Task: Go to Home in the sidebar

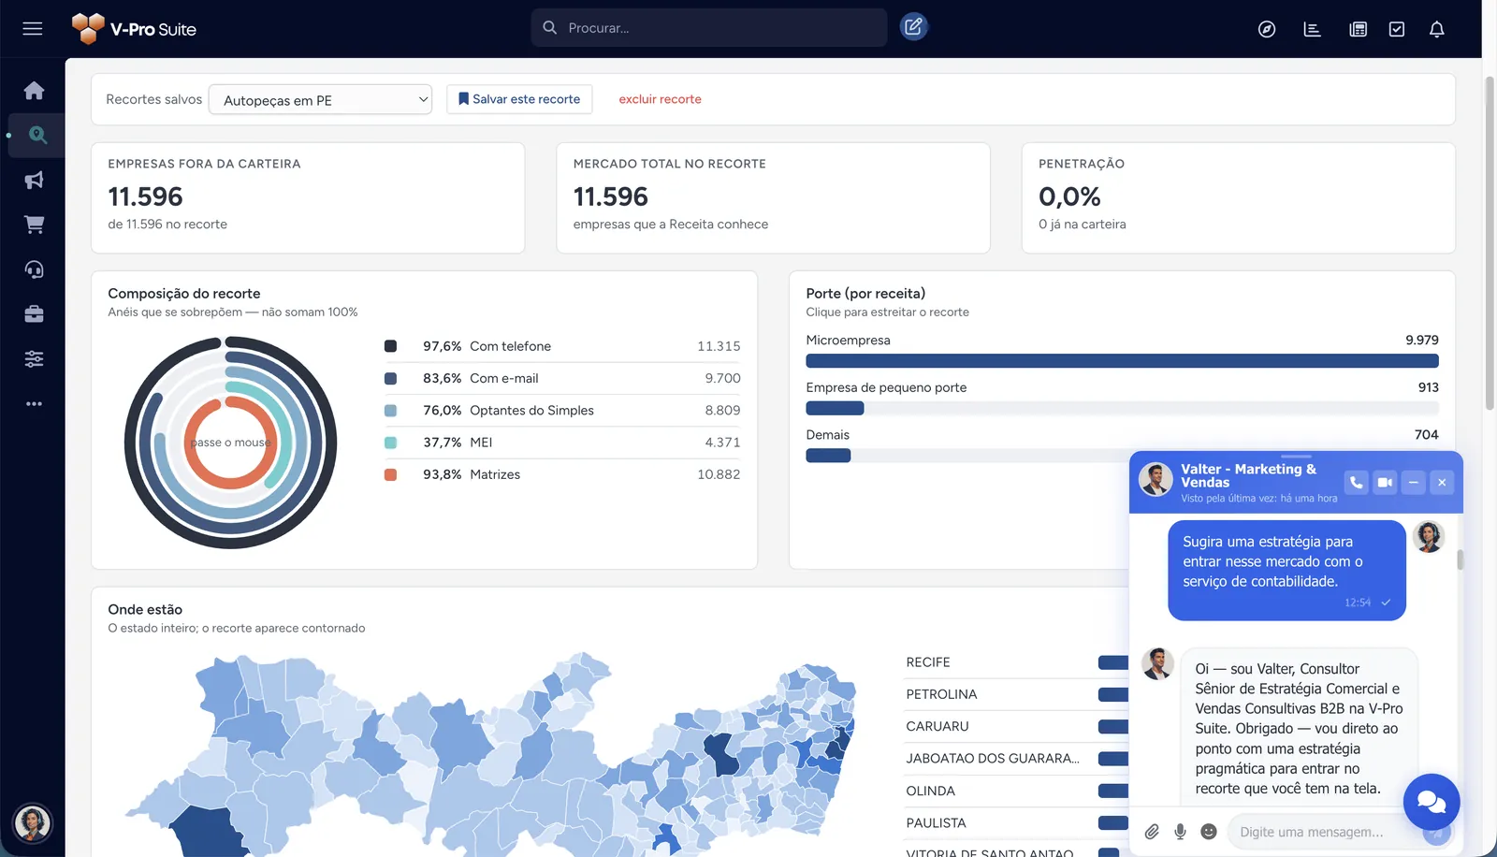Action: 34,91
